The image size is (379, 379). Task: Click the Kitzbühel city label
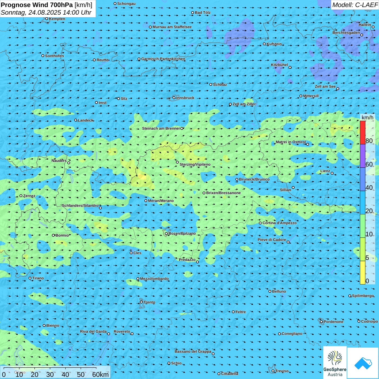279,65
